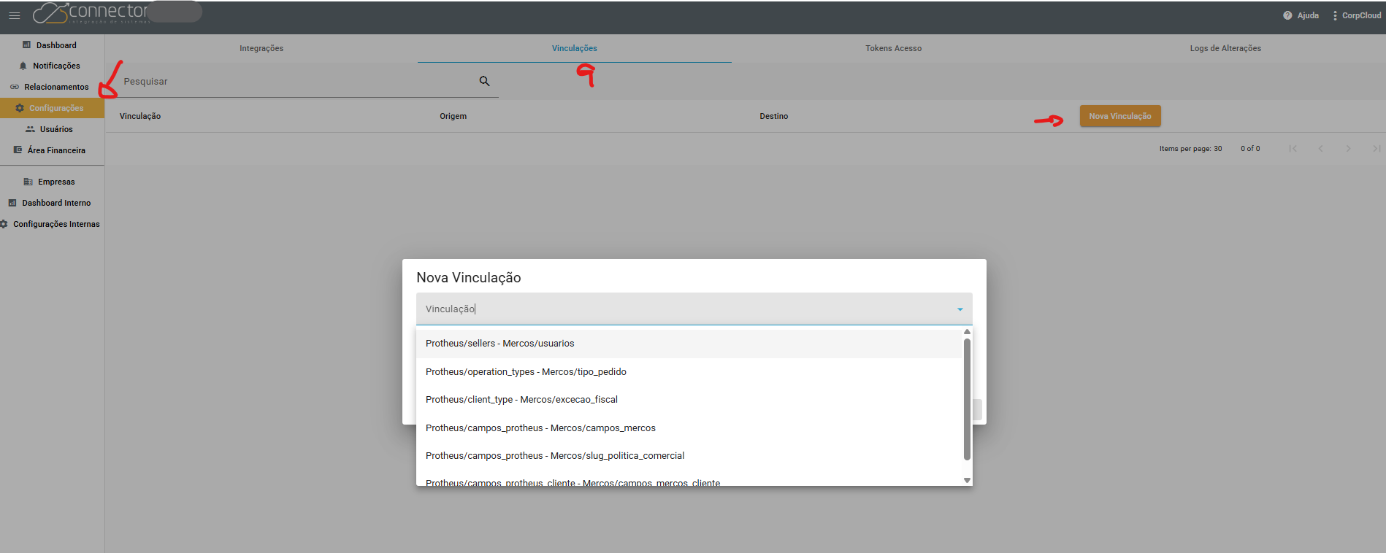Click the Ajuda help icon
Image resolution: width=1386 pixels, height=553 pixels.
click(x=1287, y=15)
